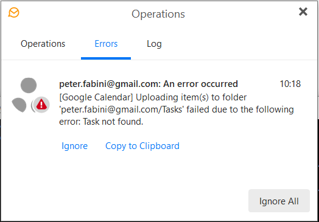Select the 'An error occurred' heading

pos(201,84)
